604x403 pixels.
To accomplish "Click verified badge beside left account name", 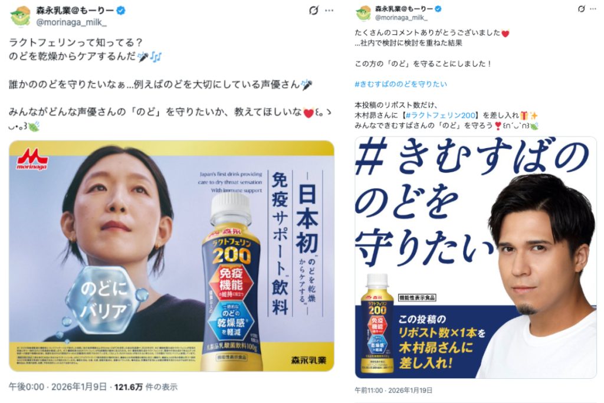I will pyautogui.click(x=120, y=11).
